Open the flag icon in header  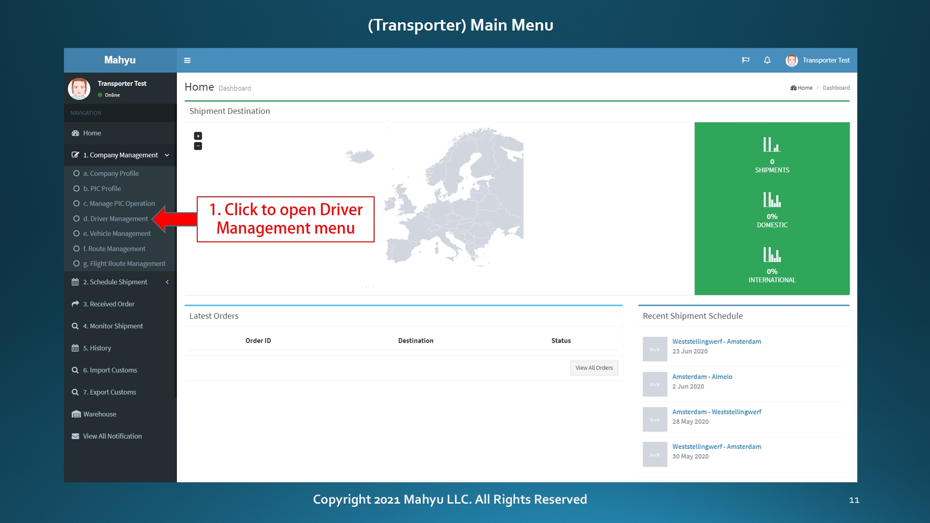click(745, 60)
